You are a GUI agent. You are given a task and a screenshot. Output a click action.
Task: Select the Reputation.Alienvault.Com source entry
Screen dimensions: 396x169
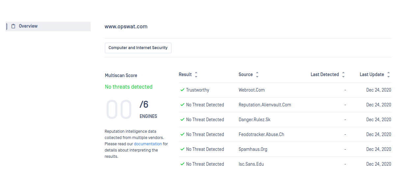coord(265,105)
